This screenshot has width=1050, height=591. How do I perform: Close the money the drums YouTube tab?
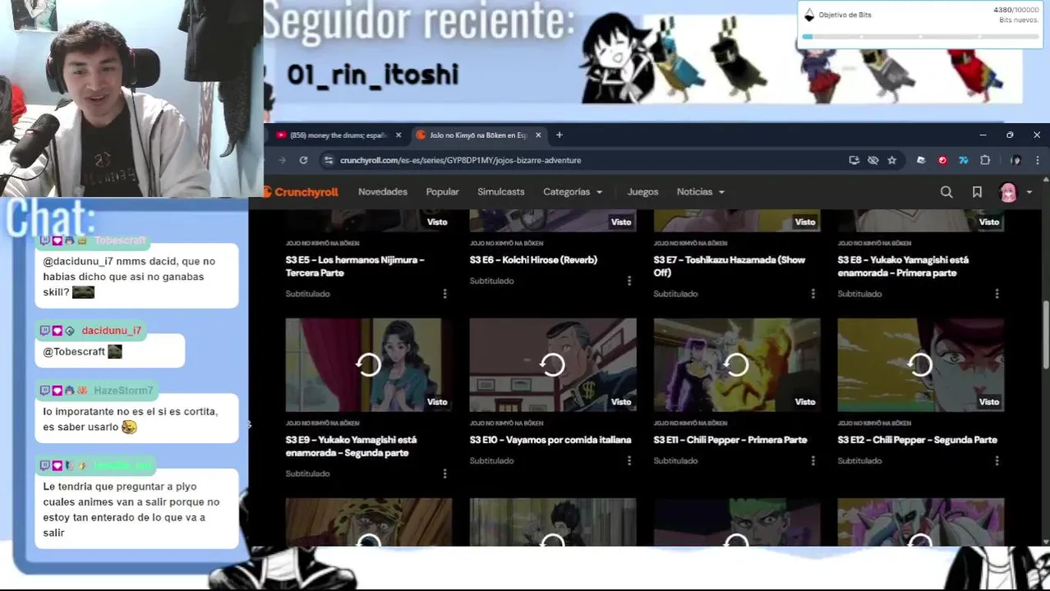[398, 135]
